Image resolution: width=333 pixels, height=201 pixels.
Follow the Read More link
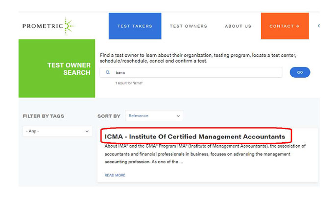pos(115,175)
